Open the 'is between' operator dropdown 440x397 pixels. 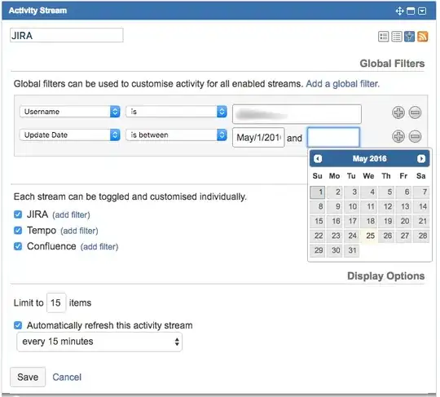click(x=176, y=135)
